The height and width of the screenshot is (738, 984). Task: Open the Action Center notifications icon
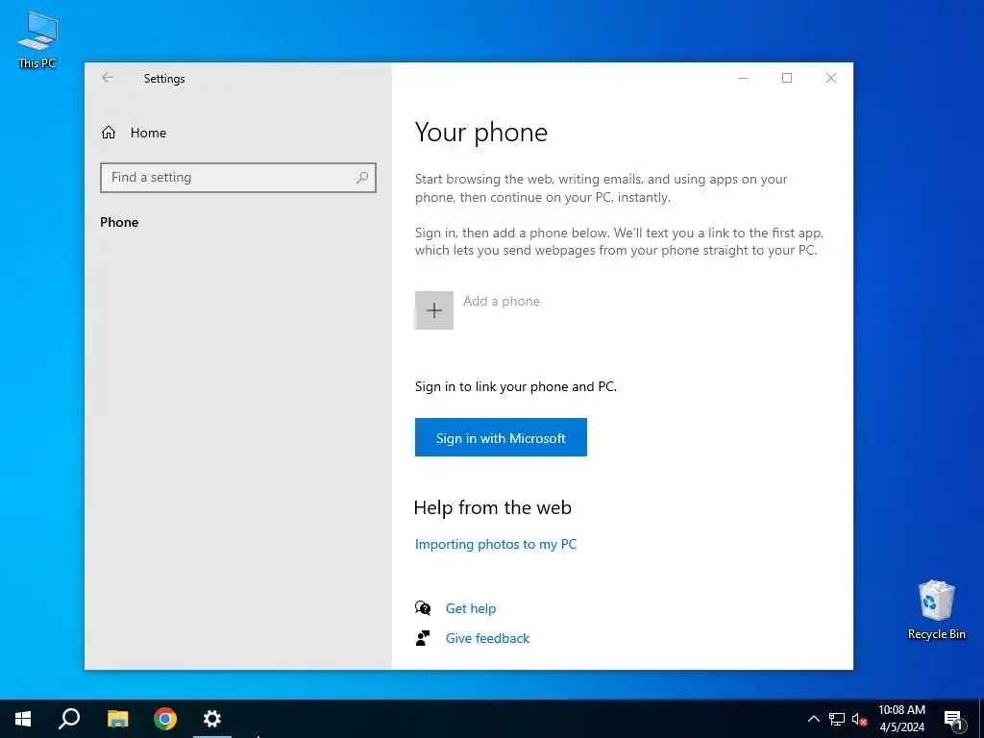click(953, 719)
